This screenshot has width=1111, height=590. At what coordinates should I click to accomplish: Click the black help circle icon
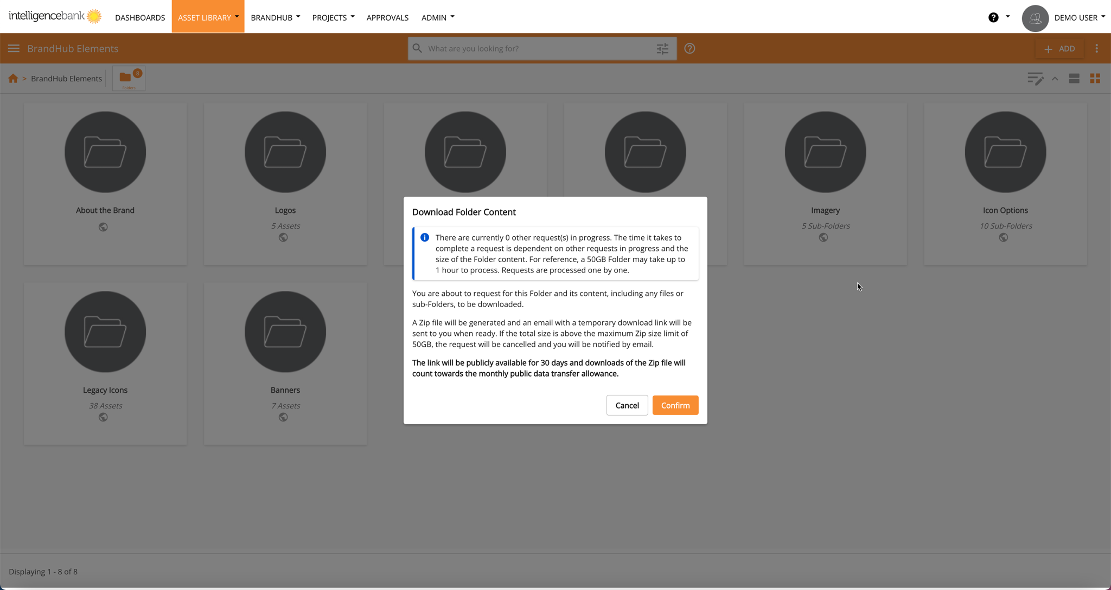pyautogui.click(x=993, y=18)
